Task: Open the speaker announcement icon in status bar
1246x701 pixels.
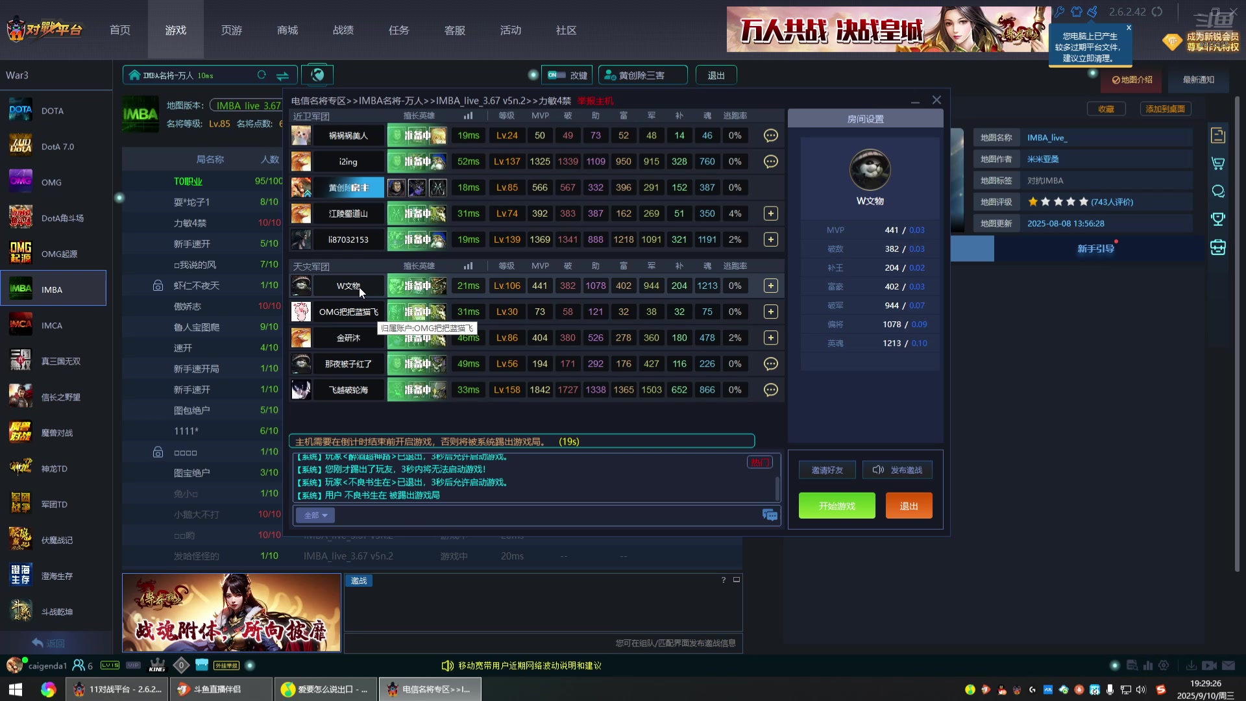Action: coord(447,665)
